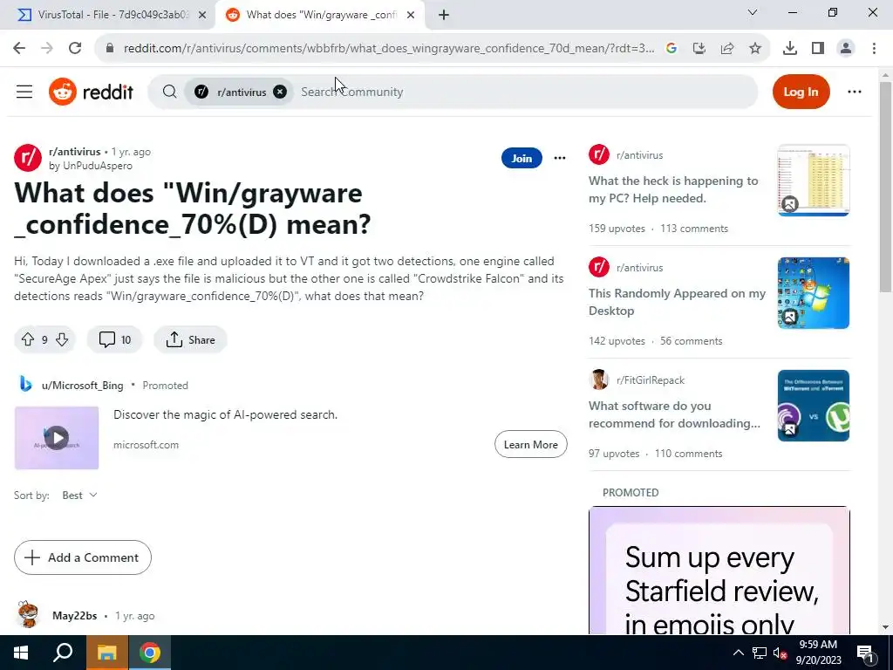
Task: Close the Reddit tab
Action: point(410,15)
